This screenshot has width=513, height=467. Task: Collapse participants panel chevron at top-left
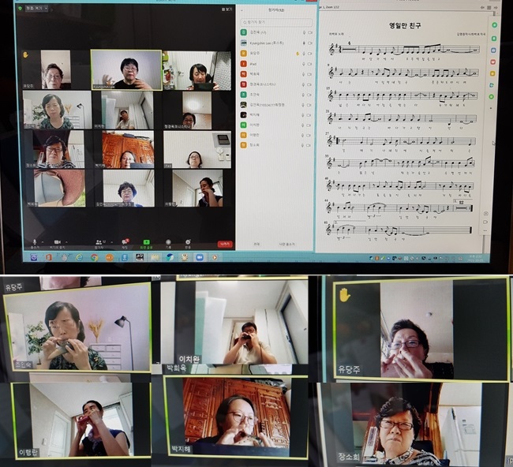click(x=243, y=12)
